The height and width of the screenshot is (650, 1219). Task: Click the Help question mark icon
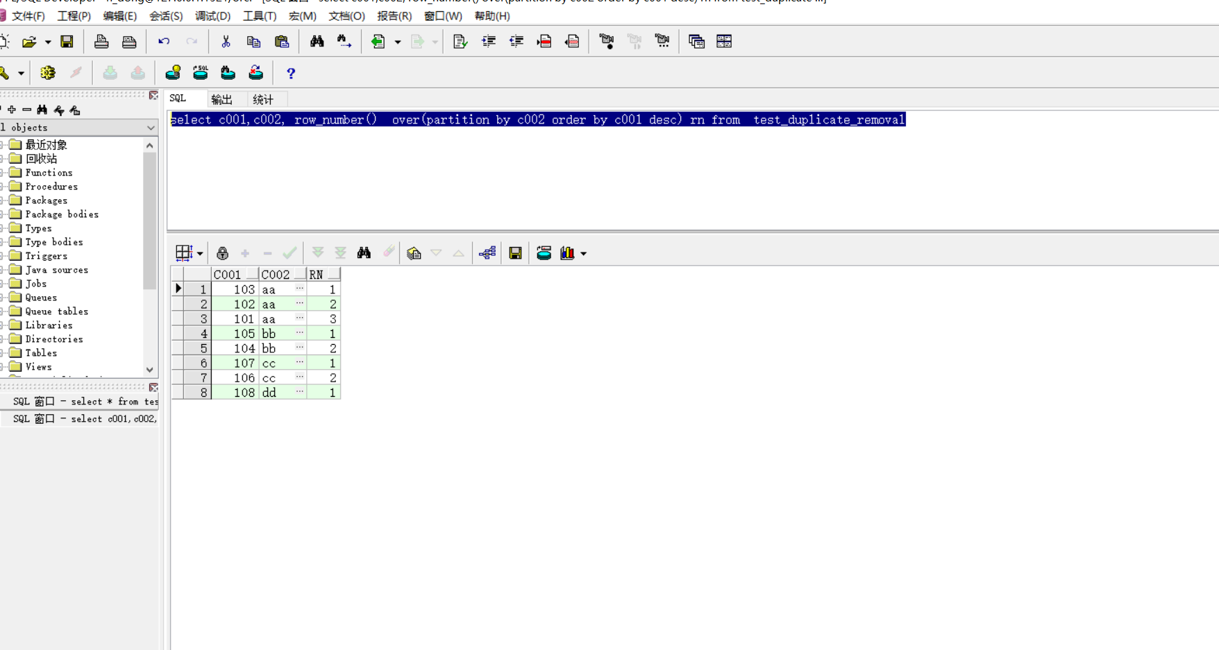[x=290, y=73]
